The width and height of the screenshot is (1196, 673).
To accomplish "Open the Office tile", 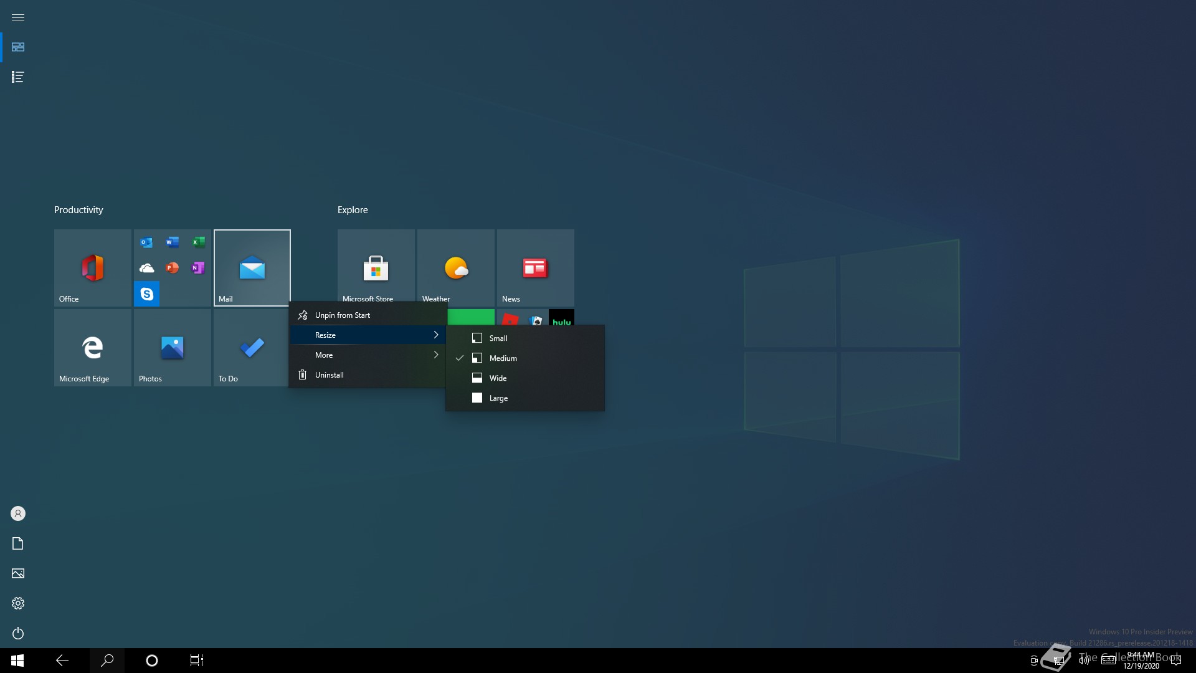I will click(x=92, y=268).
